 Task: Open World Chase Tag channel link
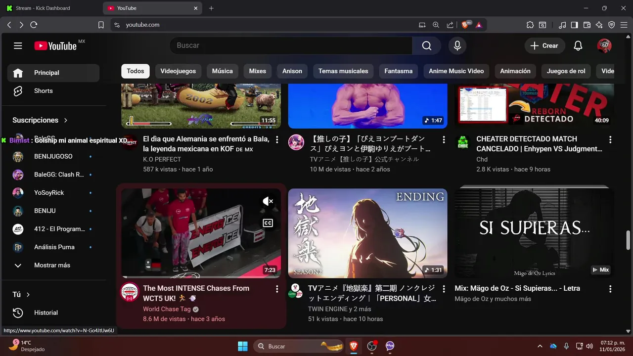point(167,309)
